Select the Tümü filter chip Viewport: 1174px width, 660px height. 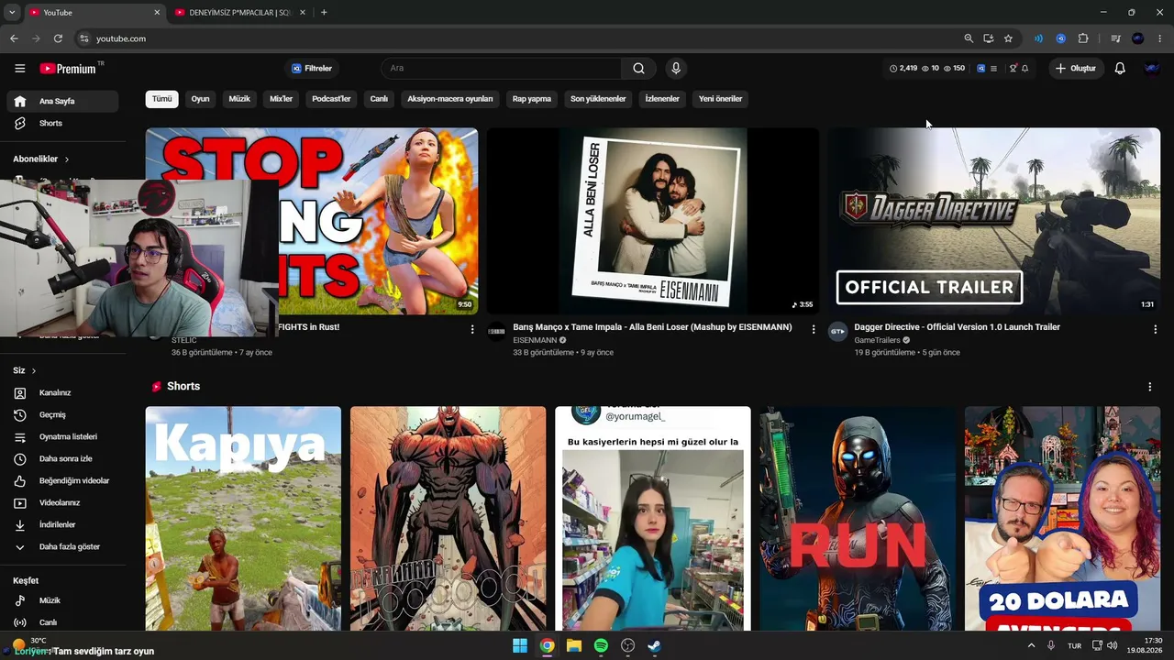click(x=161, y=99)
